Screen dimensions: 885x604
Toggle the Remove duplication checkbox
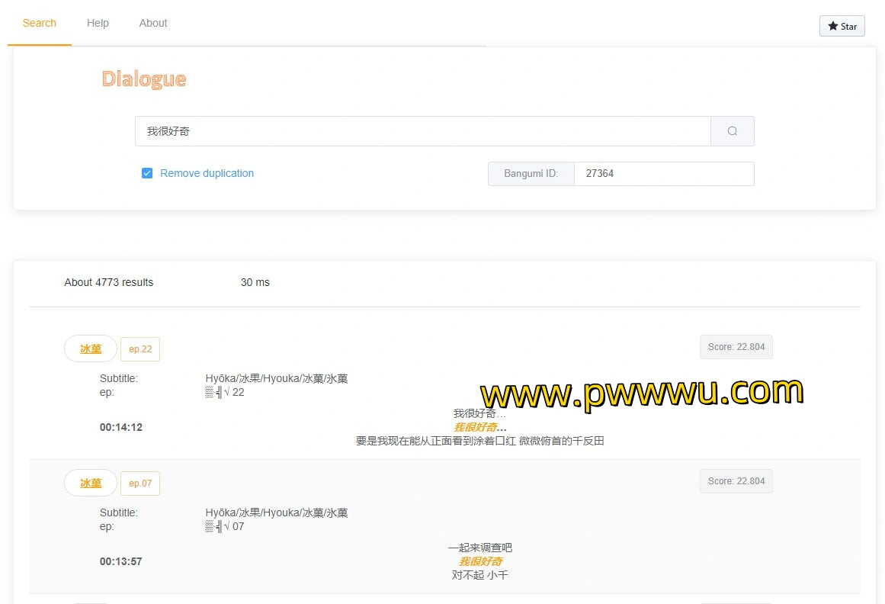pos(147,173)
